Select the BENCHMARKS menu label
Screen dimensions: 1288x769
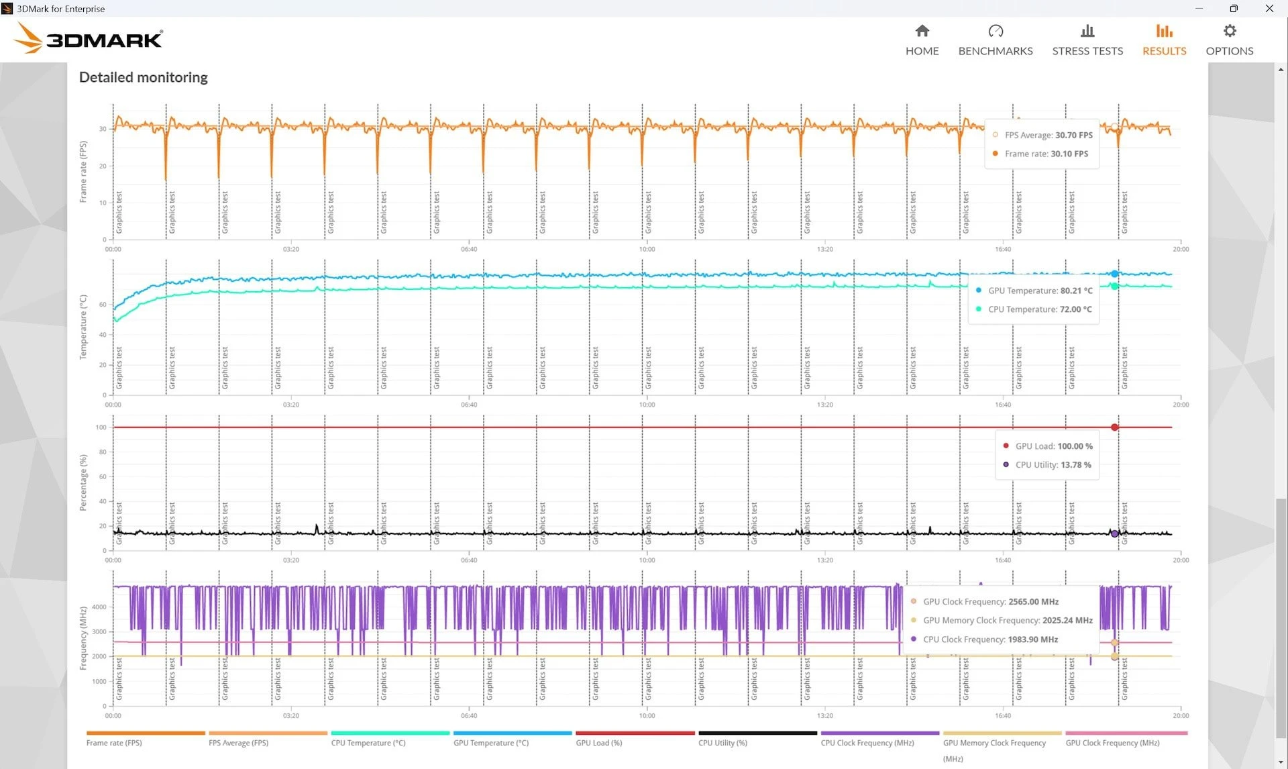(995, 51)
